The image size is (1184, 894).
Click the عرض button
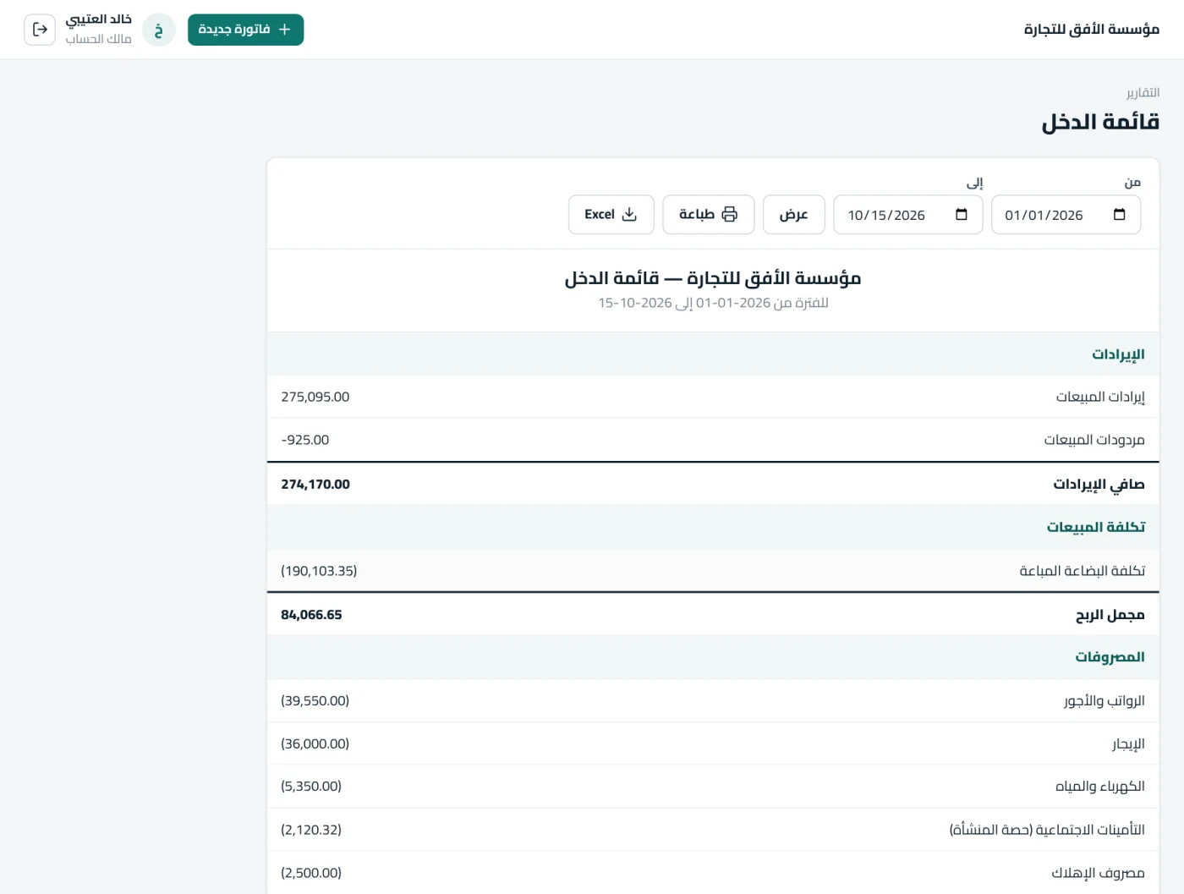point(794,215)
